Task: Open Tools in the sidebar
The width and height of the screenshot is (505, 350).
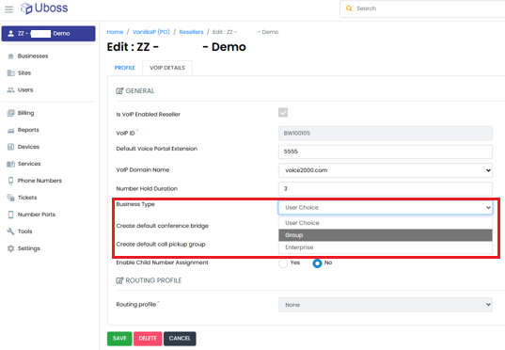Action: (24, 231)
